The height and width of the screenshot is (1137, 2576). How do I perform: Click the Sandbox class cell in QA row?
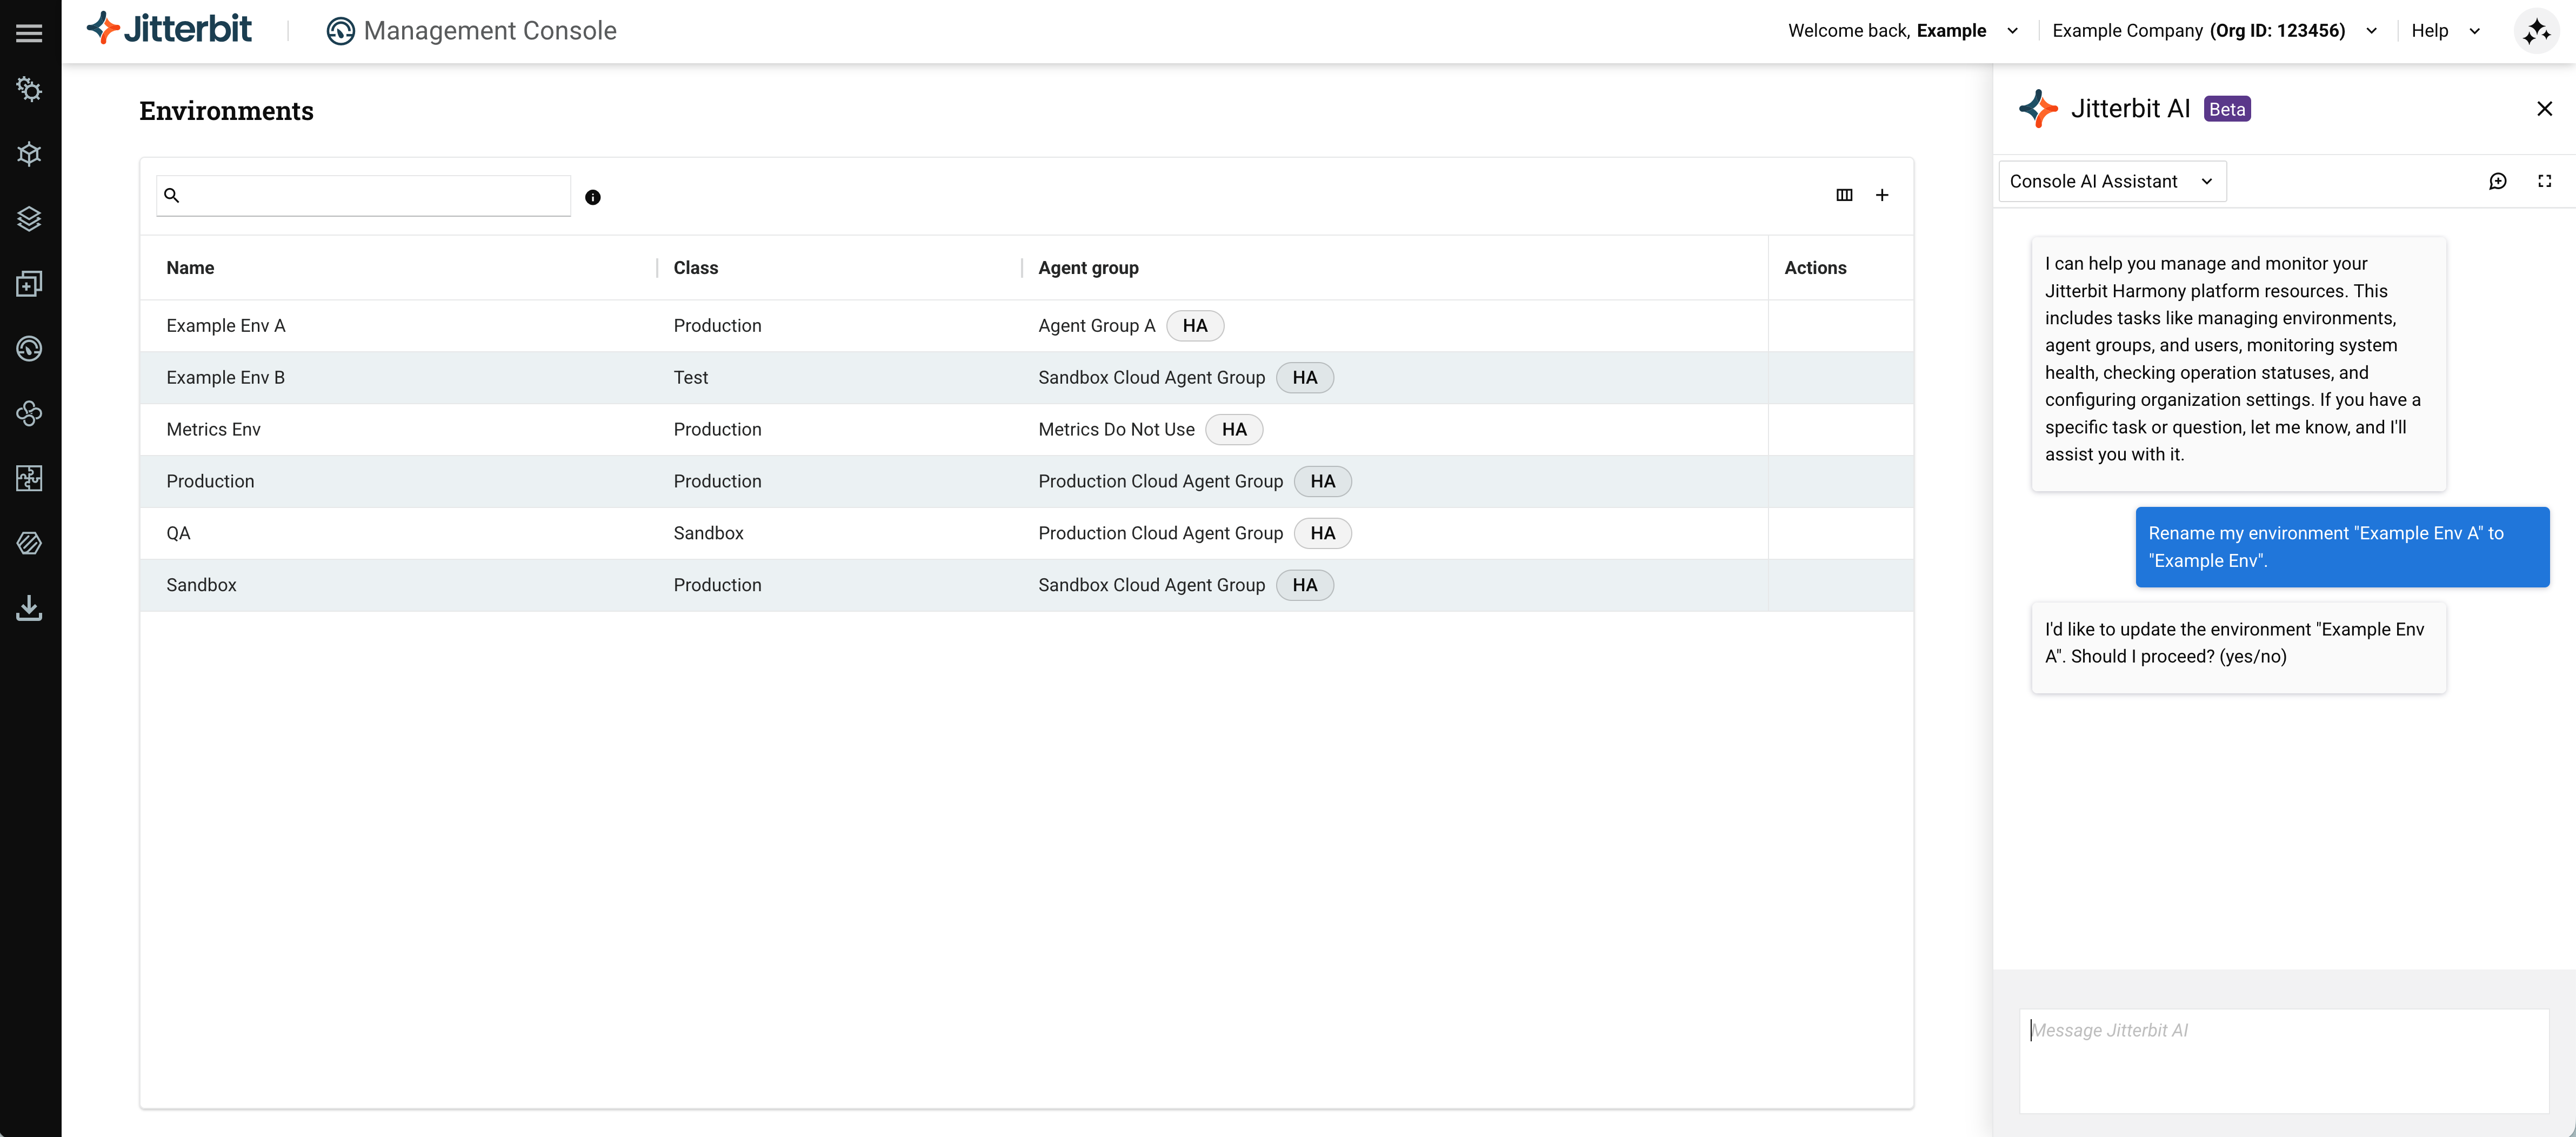[x=708, y=534]
